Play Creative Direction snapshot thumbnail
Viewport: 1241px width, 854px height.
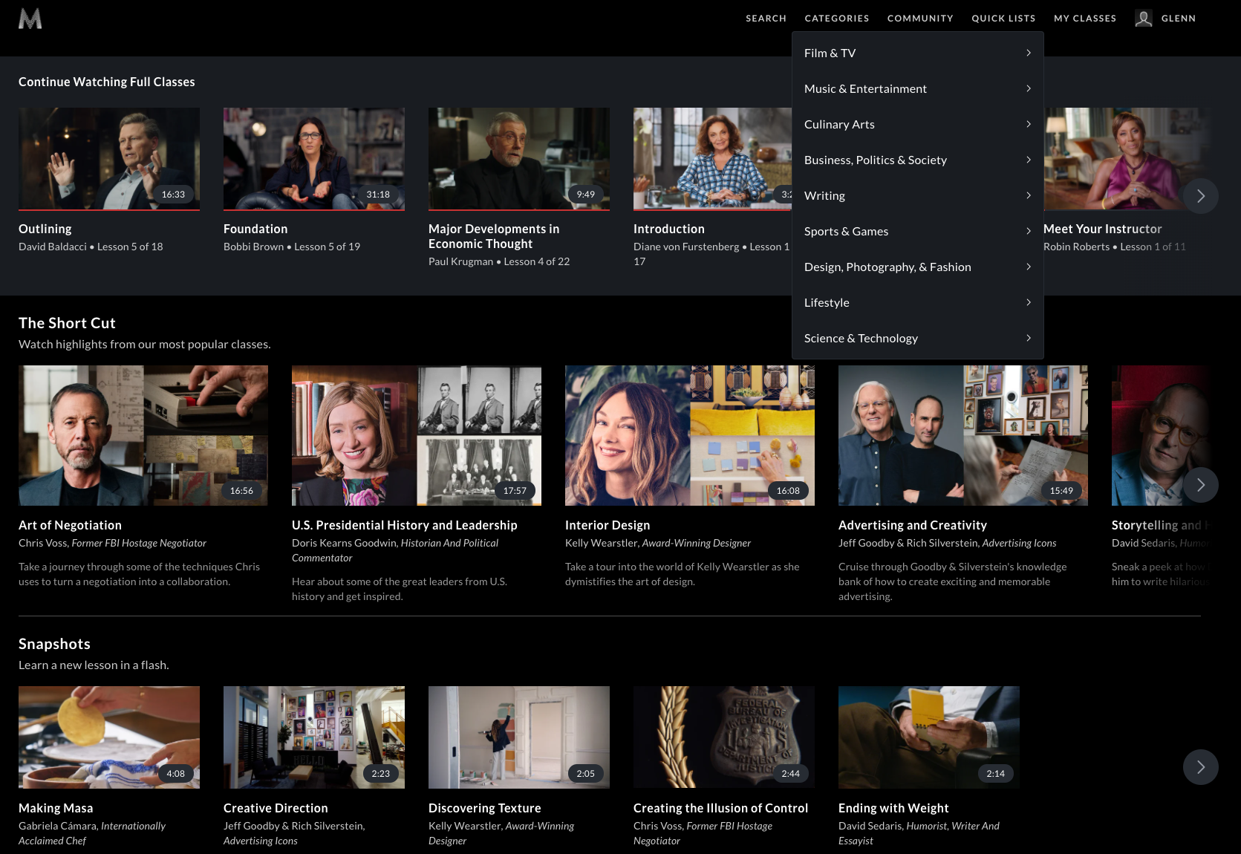pyautogui.click(x=314, y=737)
